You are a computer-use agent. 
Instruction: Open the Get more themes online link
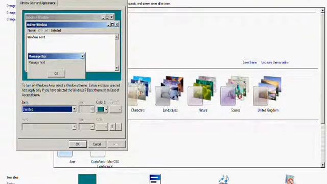pyautogui.click(x=275, y=62)
